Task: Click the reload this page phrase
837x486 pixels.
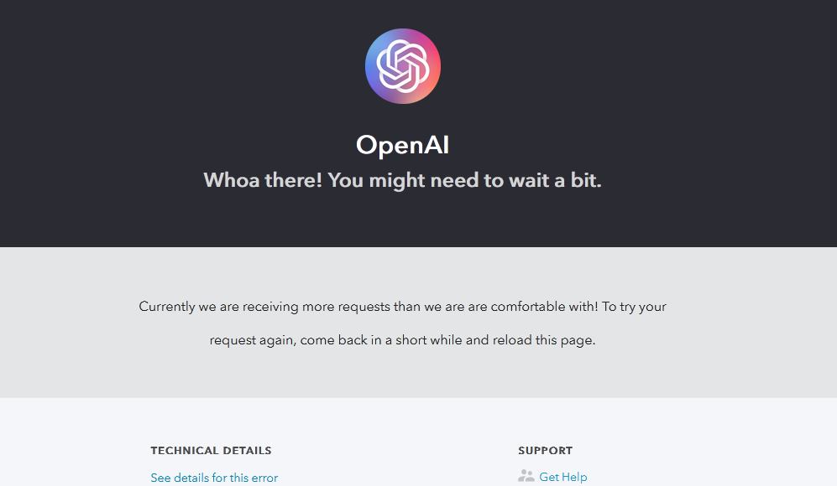Action: tap(541, 339)
